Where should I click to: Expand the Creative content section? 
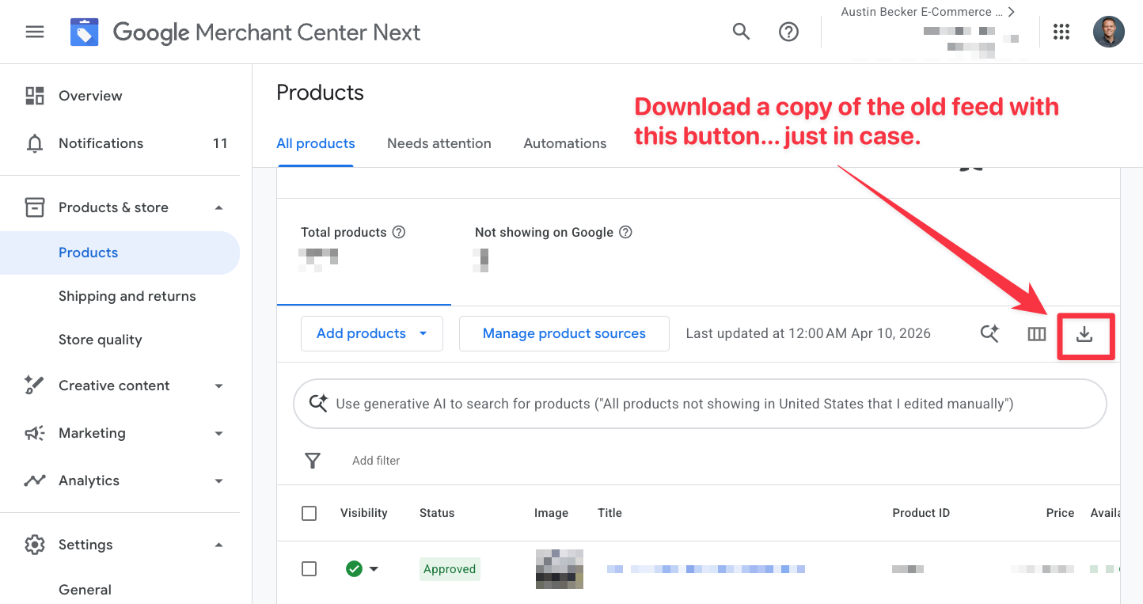[219, 386]
